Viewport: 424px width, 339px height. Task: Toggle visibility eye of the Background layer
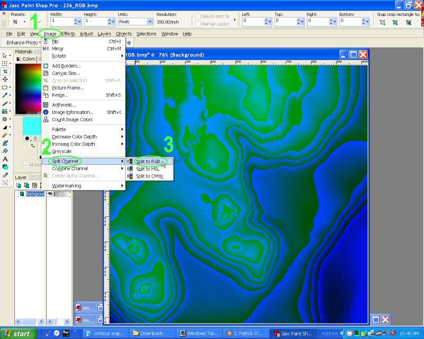coord(51,194)
